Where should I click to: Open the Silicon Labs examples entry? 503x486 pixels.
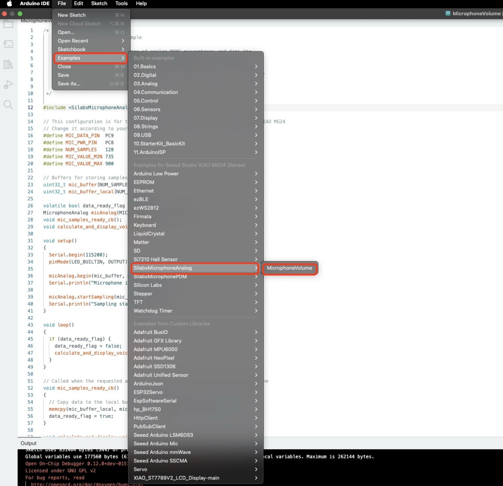(x=195, y=285)
